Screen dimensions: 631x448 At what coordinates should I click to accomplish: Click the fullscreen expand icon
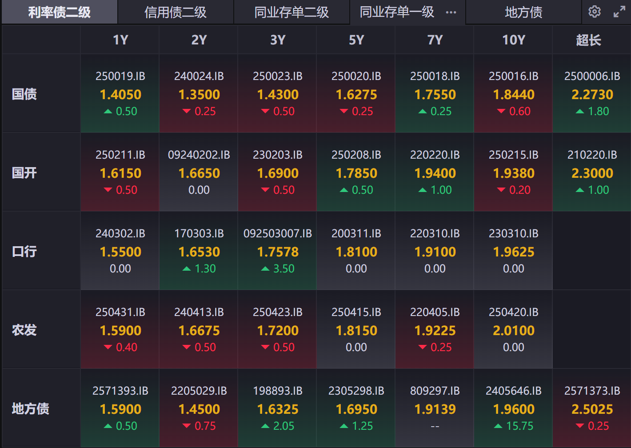click(x=619, y=12)
